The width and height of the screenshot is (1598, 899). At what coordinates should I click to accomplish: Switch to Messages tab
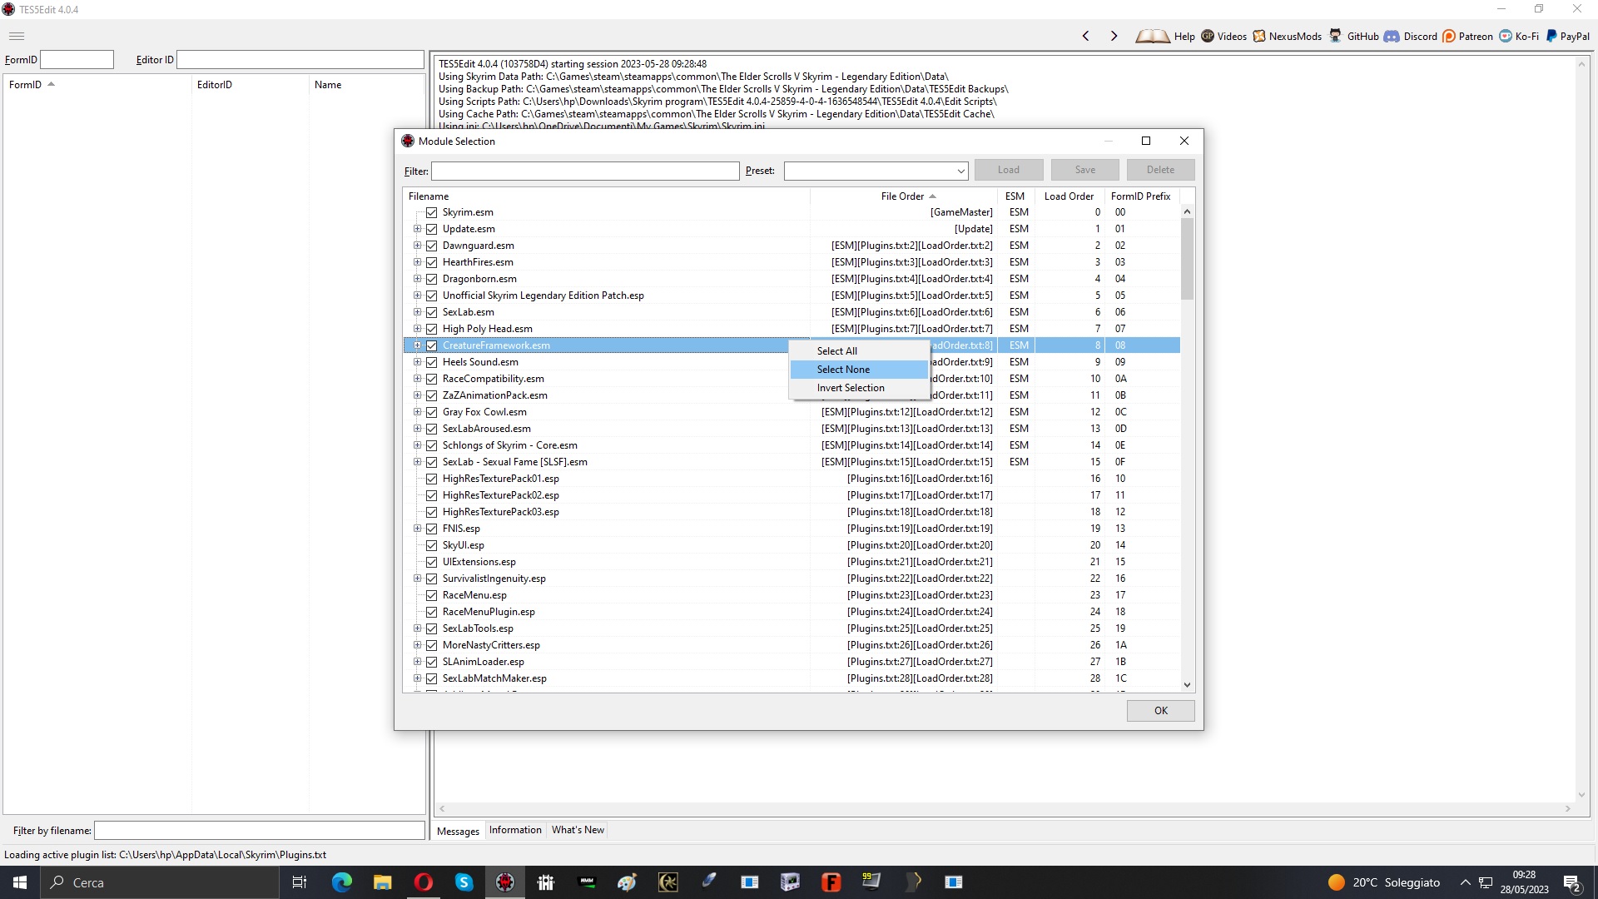pos(458,831)
